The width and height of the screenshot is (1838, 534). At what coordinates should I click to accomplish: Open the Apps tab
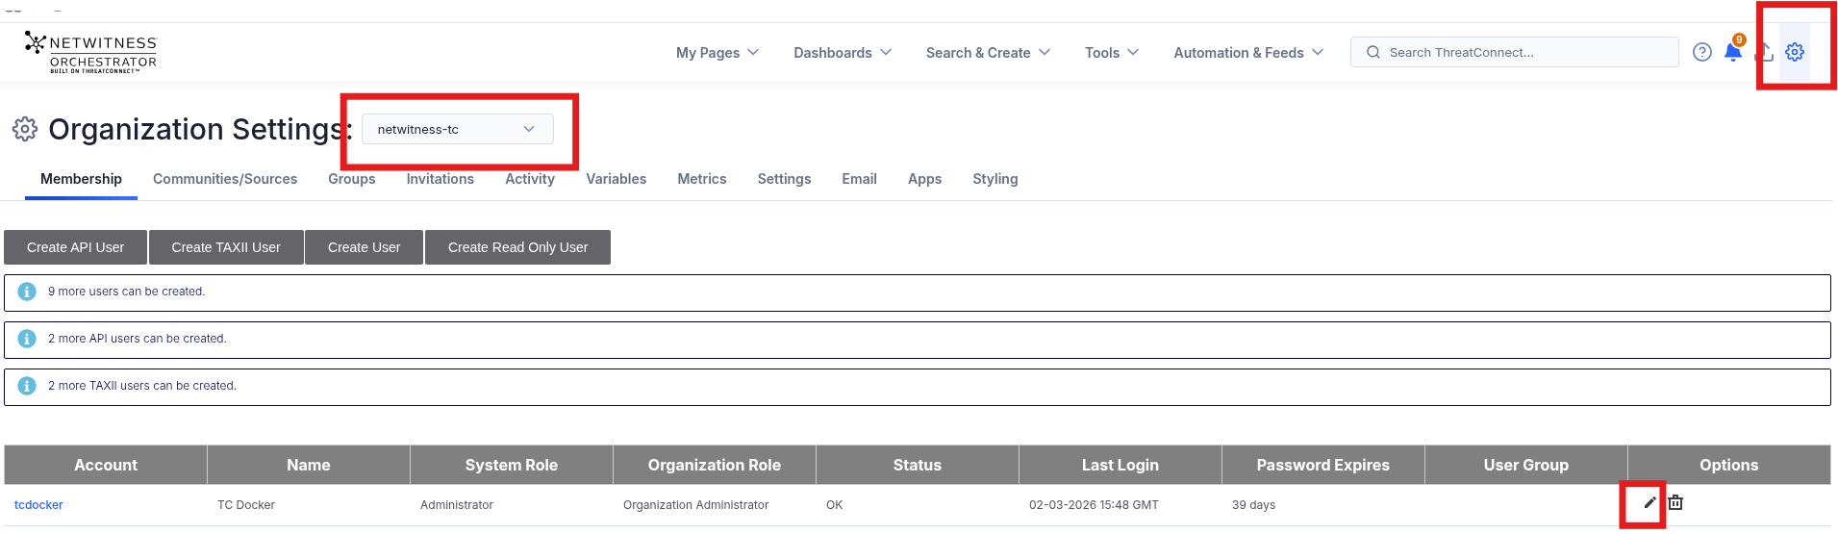click(x=925, y=179)
